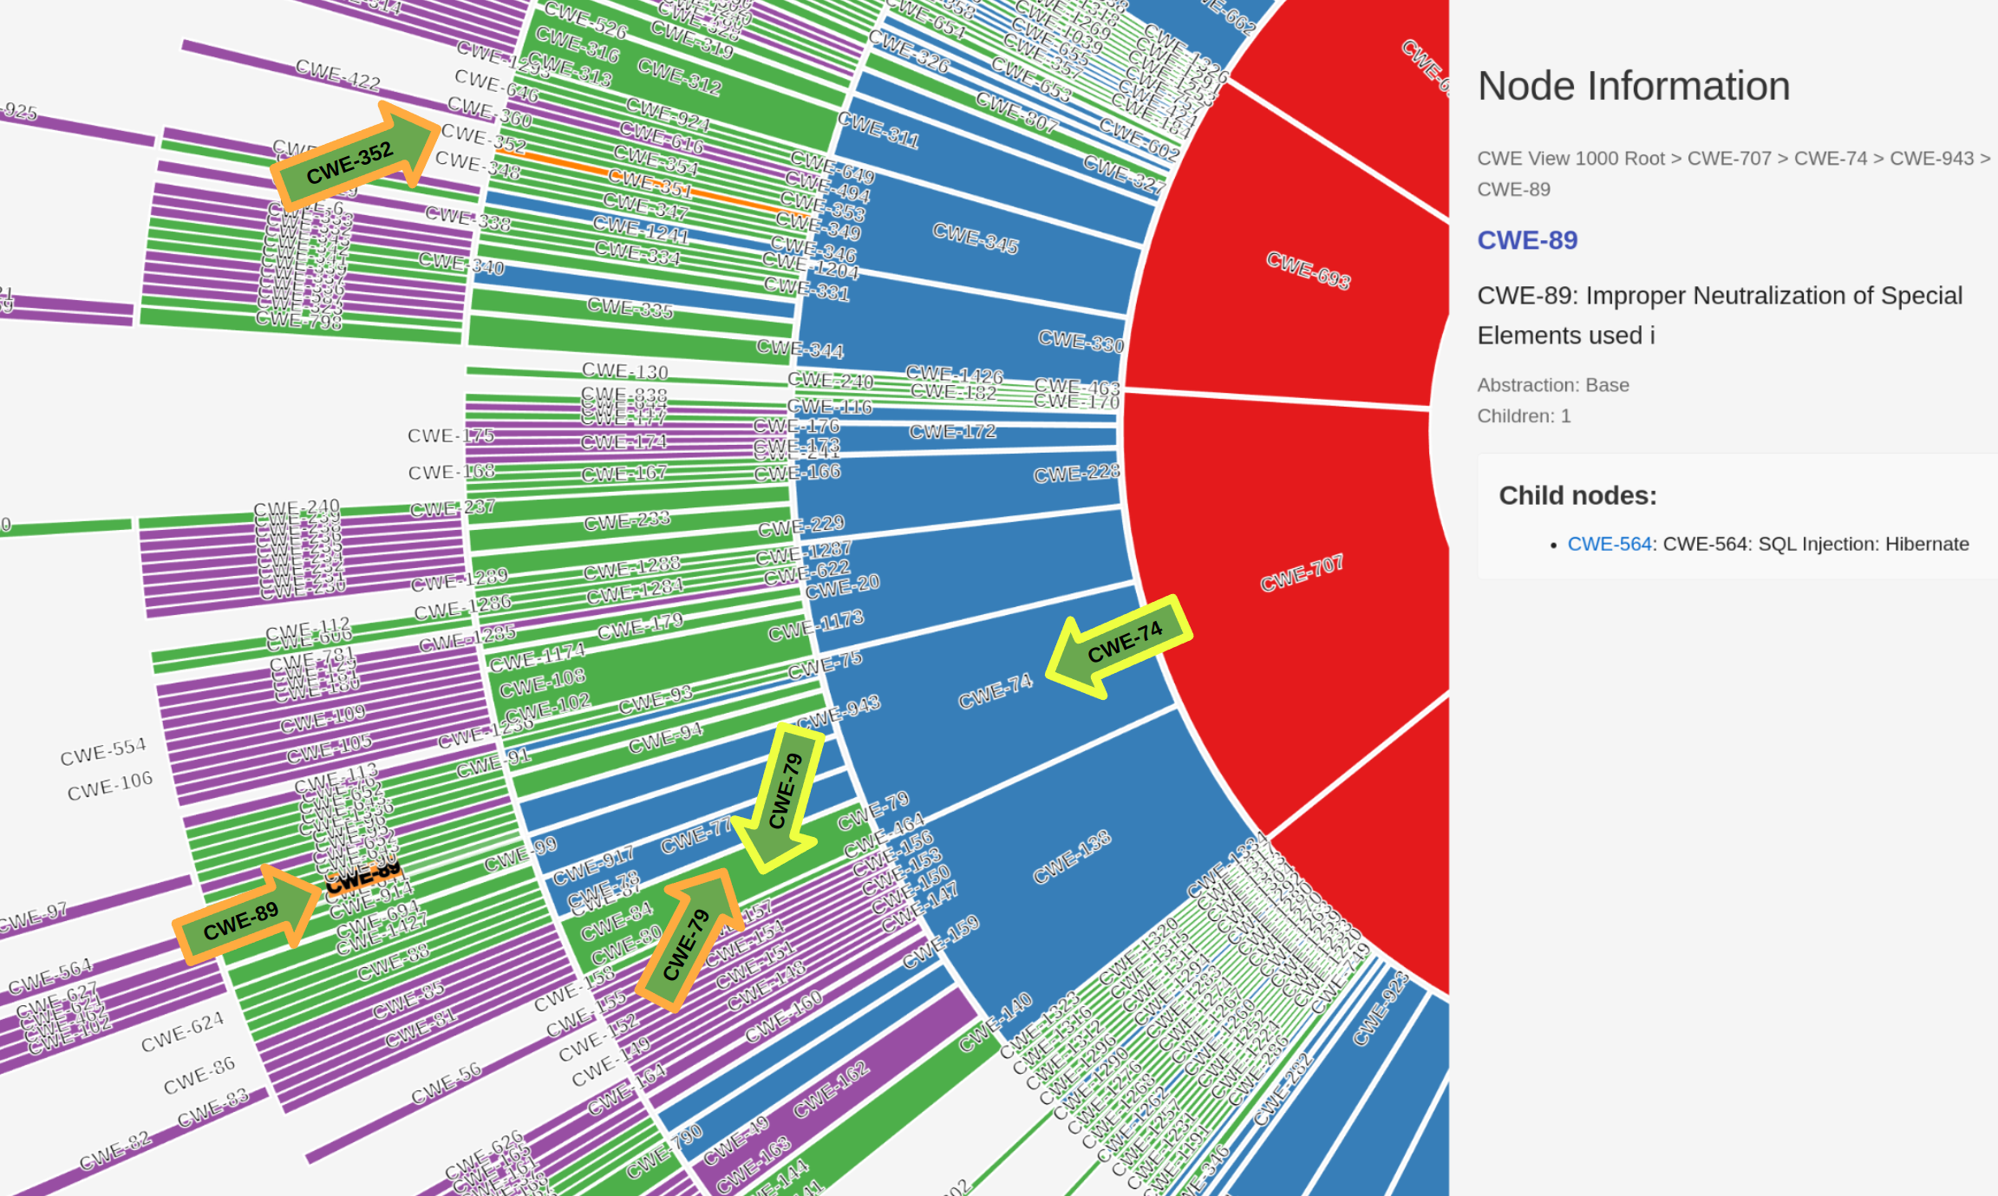1998x1196 pixels.
Task: Select the blue CWE-172 segment
Action: (x=952, y=432)
